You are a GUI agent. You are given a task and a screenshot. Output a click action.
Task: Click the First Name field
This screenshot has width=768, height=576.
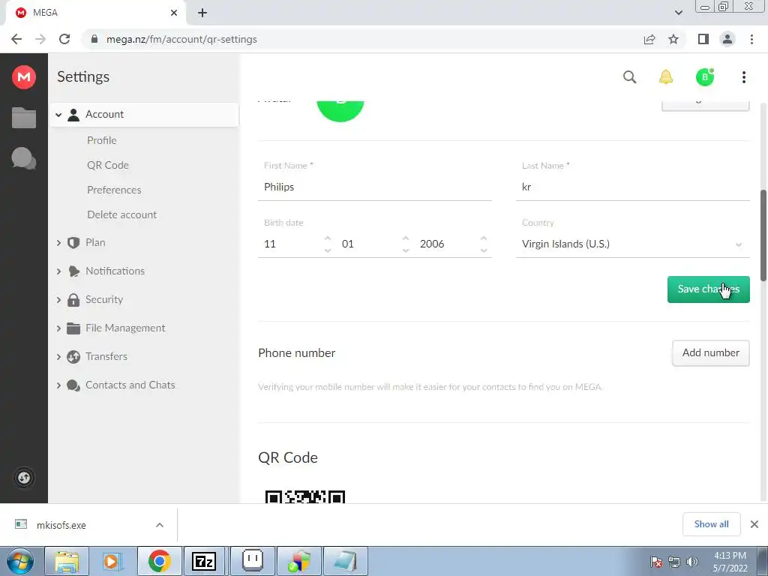click(375, 187)
